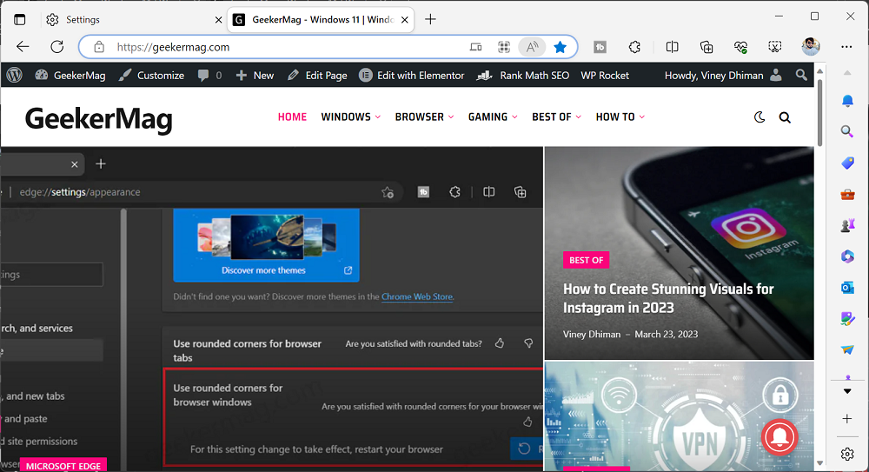Toggle split screen icon in Edge toolbar
Image resolution: width=869 pixels, height=472 pixels.
tap(672, 47)
